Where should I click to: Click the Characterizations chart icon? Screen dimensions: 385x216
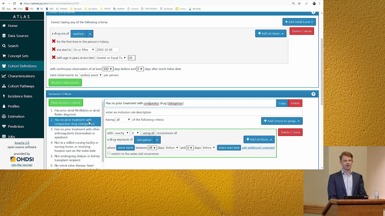pyautogui.click(x=4, y=76)
